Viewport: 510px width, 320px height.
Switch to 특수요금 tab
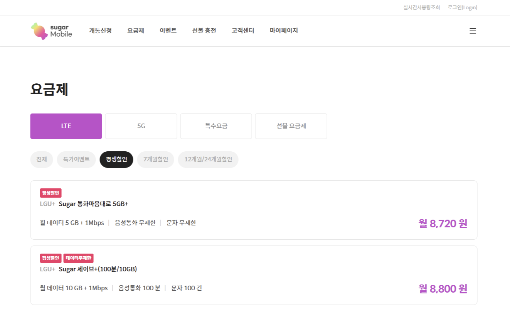(x=216, y=126)
